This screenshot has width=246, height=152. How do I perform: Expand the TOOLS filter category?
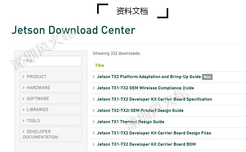(51, 121)
